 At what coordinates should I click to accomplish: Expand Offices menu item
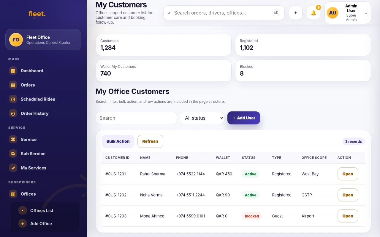click(x=43, y=194)
